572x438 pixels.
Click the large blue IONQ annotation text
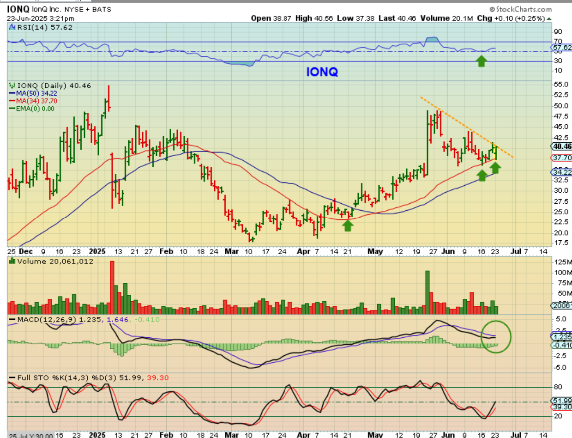click(x=322, y=73)
